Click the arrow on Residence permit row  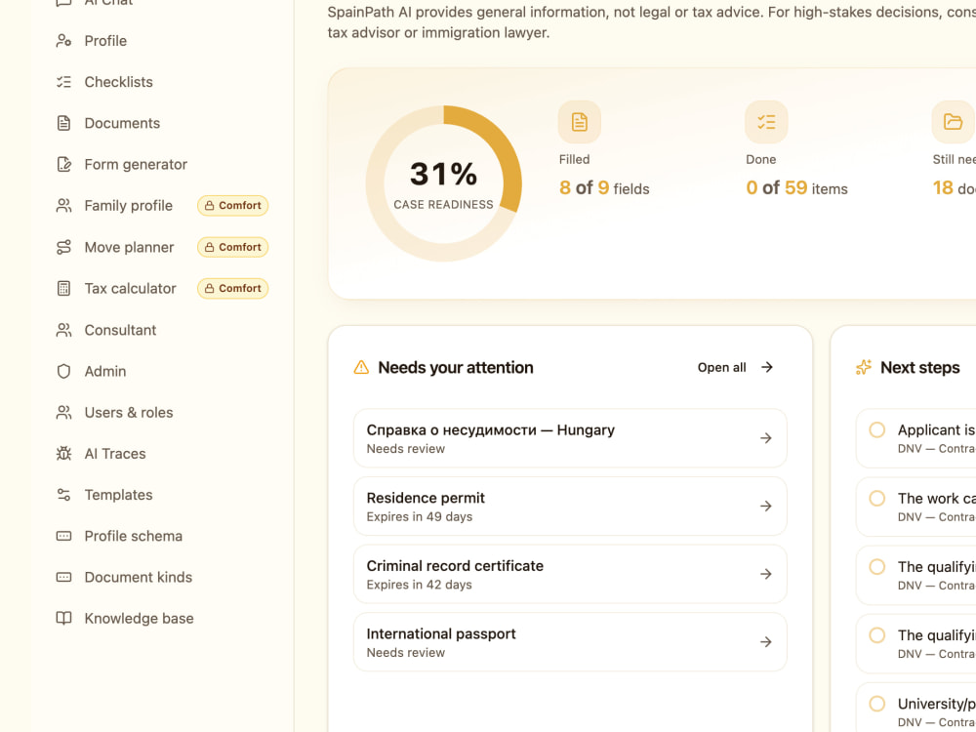766,506
